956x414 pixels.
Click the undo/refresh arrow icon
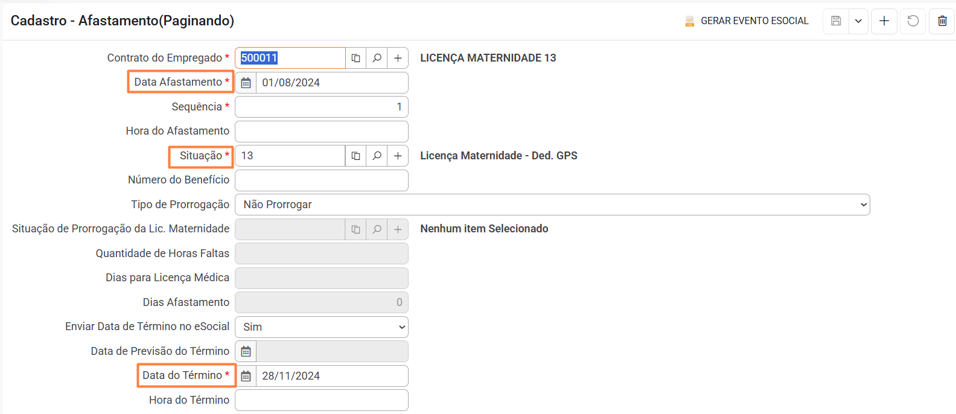coord(913,21)
